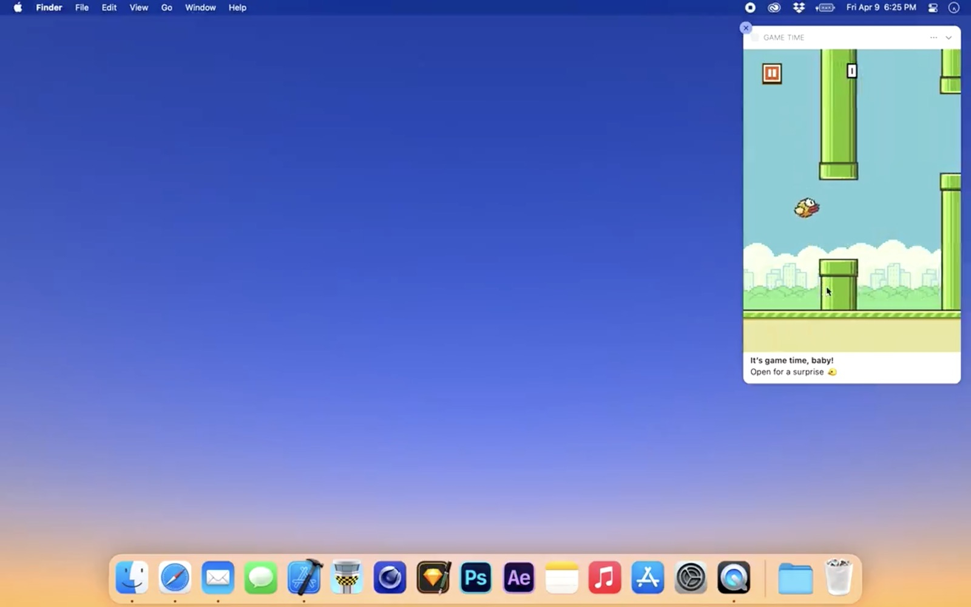Collapse the GAME TIME notification with its chevron
The height and width of the screenshot is (607, 971).
(949, 37)
